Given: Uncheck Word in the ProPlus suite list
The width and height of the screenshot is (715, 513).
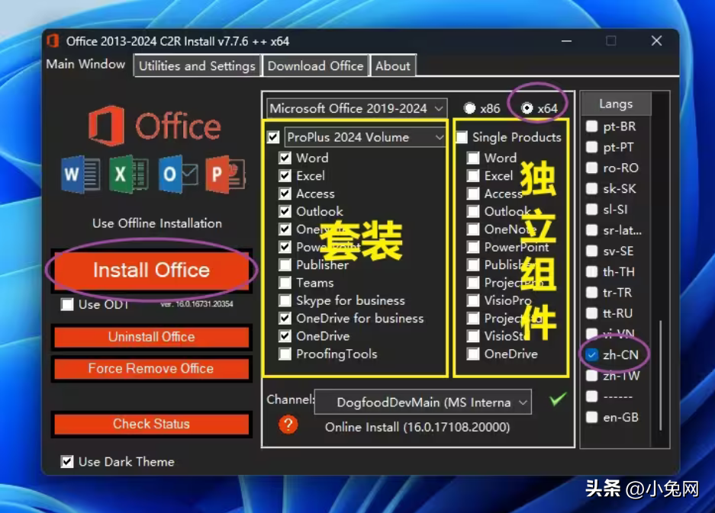Looking at the screenshot, I should coord(285,158).
